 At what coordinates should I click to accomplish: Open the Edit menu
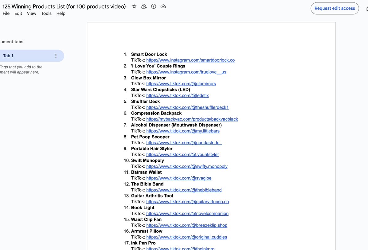point(18,13)
